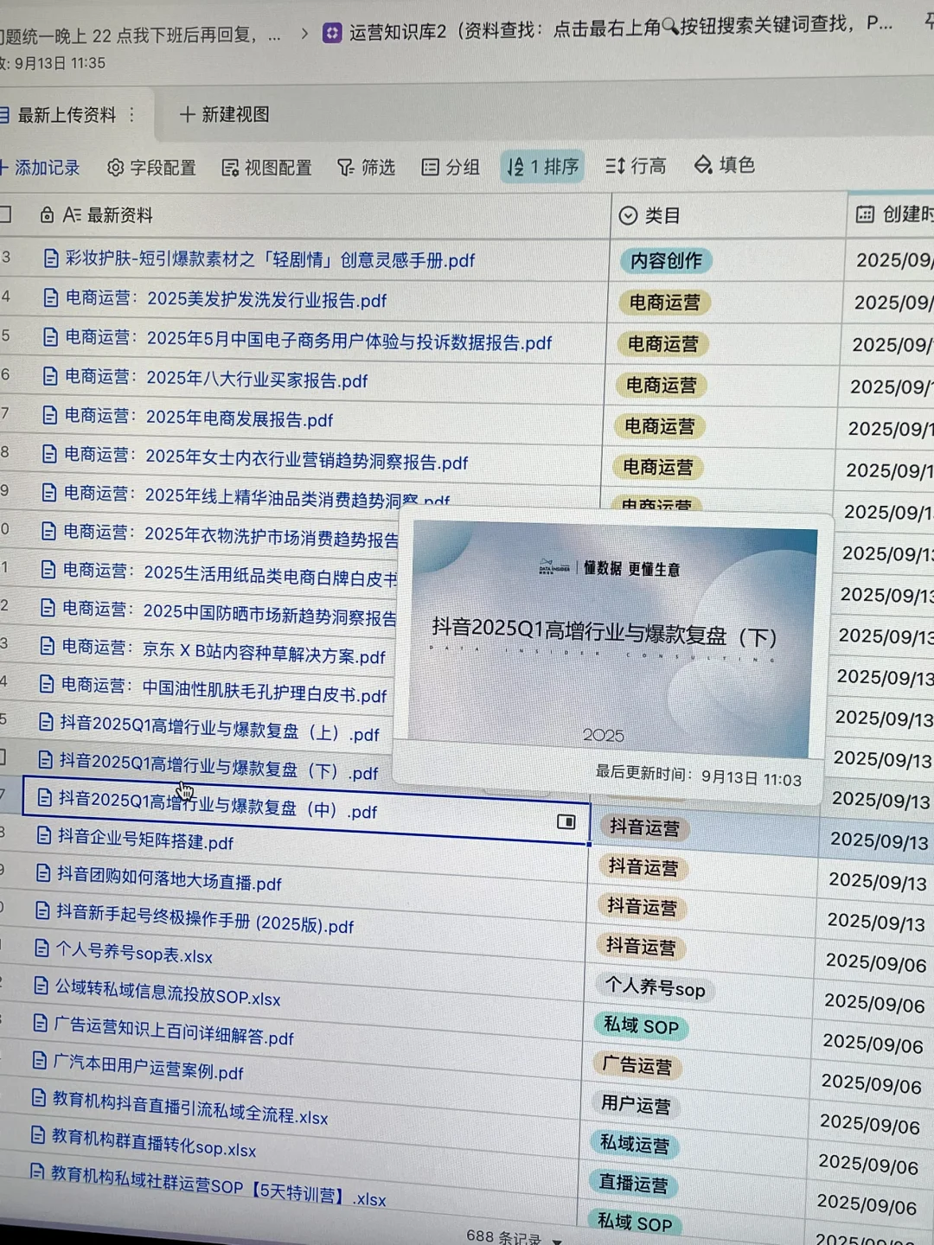This screenshot has height=1245, width=934.
Task: Open the 填色 fill color tool
Action: [725, 164]
